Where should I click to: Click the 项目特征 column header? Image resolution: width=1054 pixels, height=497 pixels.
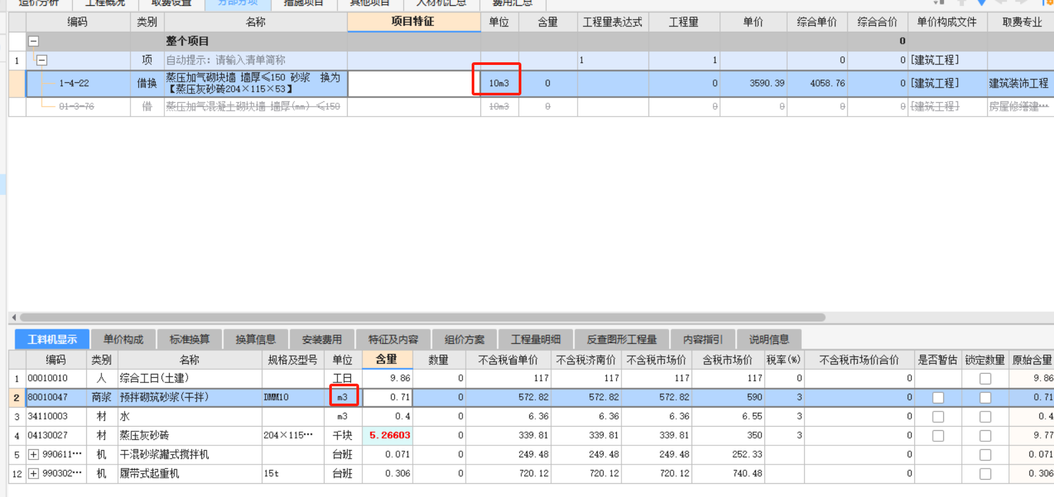tap(413, 22)
